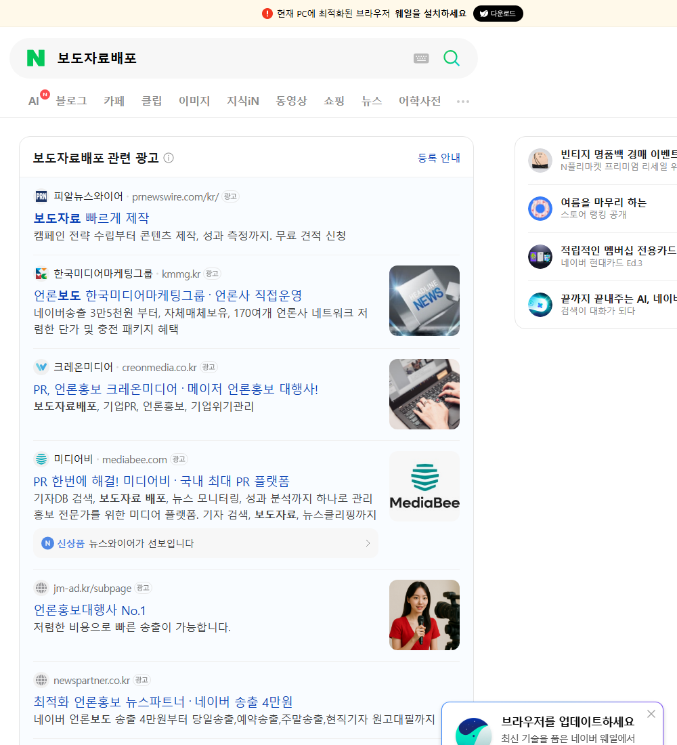Switch to the 클립 tab
Screen dimensions: 677x745
pyautogui.click(x=152, y=101)
